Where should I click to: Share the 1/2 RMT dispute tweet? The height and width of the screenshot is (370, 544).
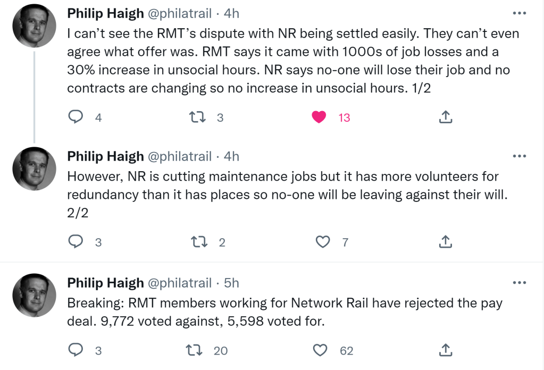446,117
